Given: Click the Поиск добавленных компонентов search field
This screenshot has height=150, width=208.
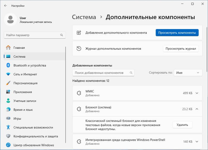Looking at the screenshot, I should point(101,72).
